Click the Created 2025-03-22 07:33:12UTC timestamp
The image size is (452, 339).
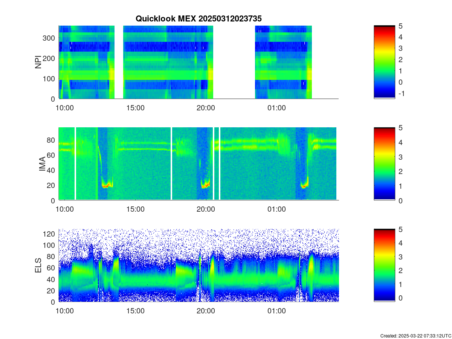pyautogui.click(x=415, y=336)
